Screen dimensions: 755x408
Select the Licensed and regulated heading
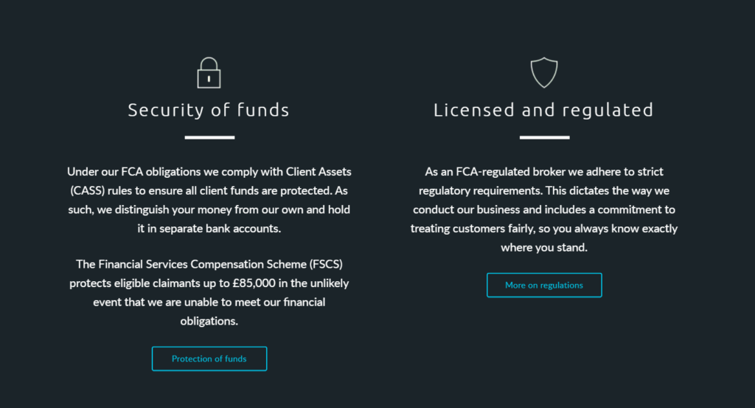543,111
